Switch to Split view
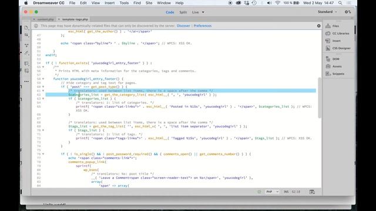The height and width of the screenshot is (211, 376). click(183, 12)
